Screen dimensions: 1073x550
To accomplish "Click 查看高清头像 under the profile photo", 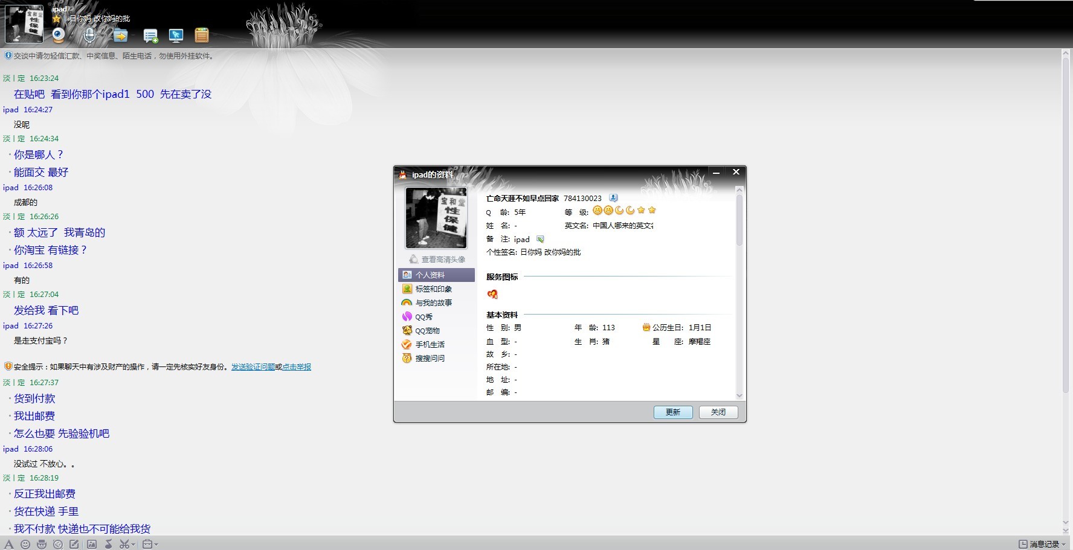I will coord(437,259).
